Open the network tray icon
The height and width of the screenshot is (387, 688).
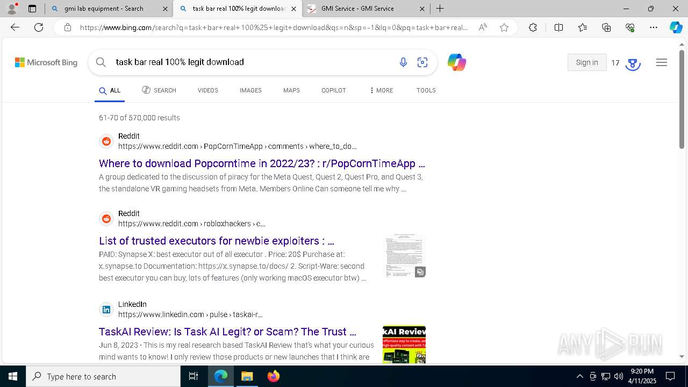point(605,376)
